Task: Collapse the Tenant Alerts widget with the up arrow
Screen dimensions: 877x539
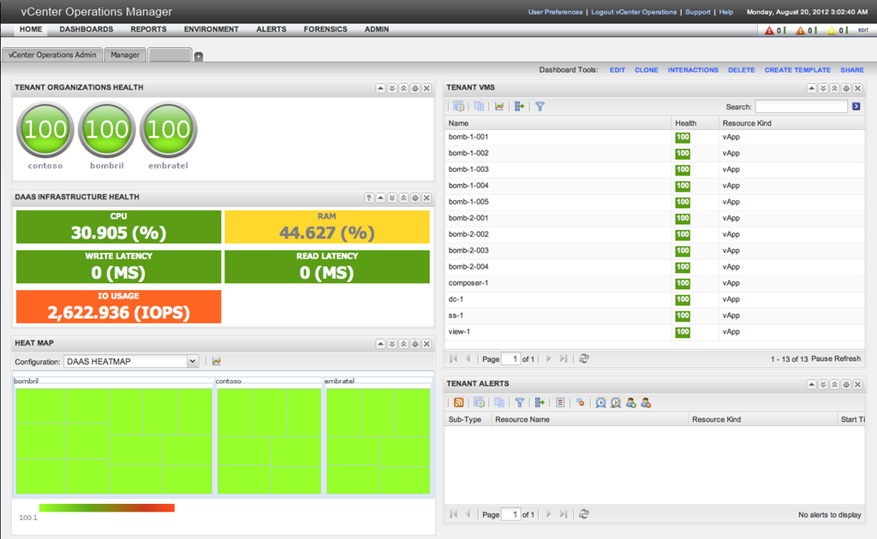Action: [x=812, y=384]
